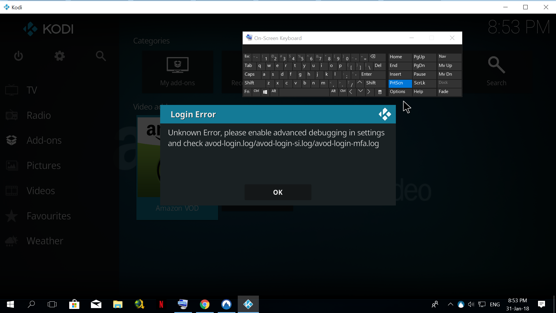Show hidden tray icons chevron
The image size is (556, 313).
pyautogui.click(x=450, y=304)
